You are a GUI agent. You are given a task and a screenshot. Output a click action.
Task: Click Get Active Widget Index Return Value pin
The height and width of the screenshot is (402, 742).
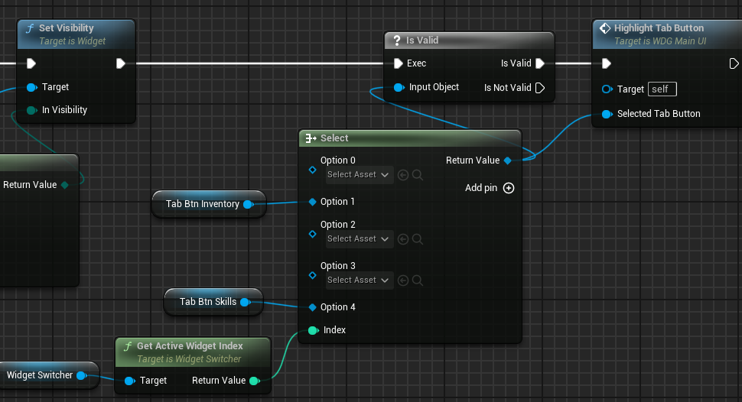click(255, 381)
